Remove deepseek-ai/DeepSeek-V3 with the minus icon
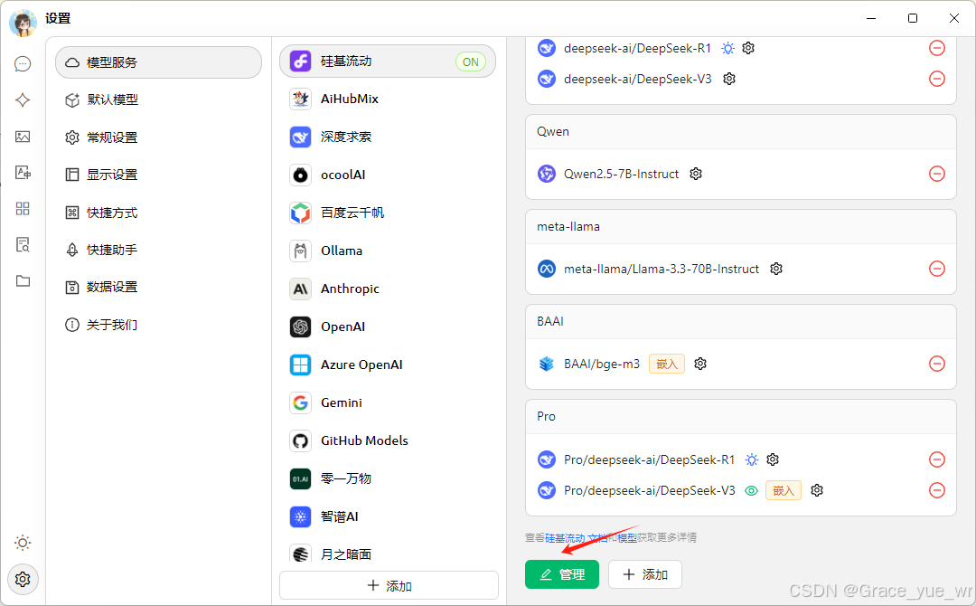This screenshot has width=976, height=606. [x=937, y=79]
